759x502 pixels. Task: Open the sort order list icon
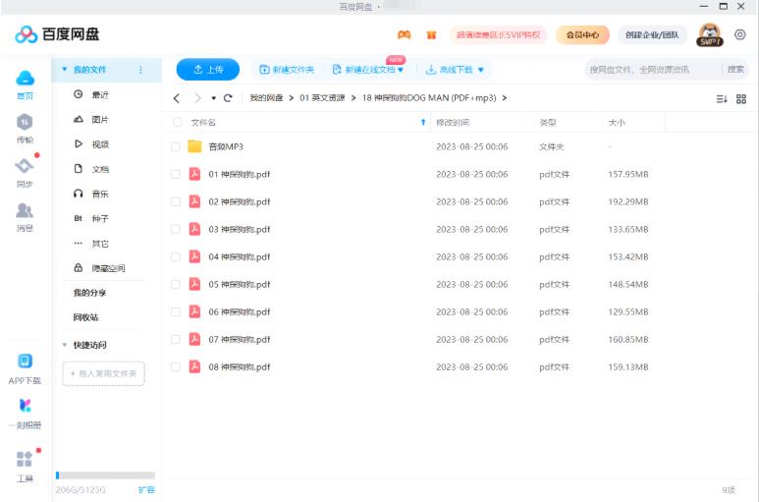(x=722, y=99)
